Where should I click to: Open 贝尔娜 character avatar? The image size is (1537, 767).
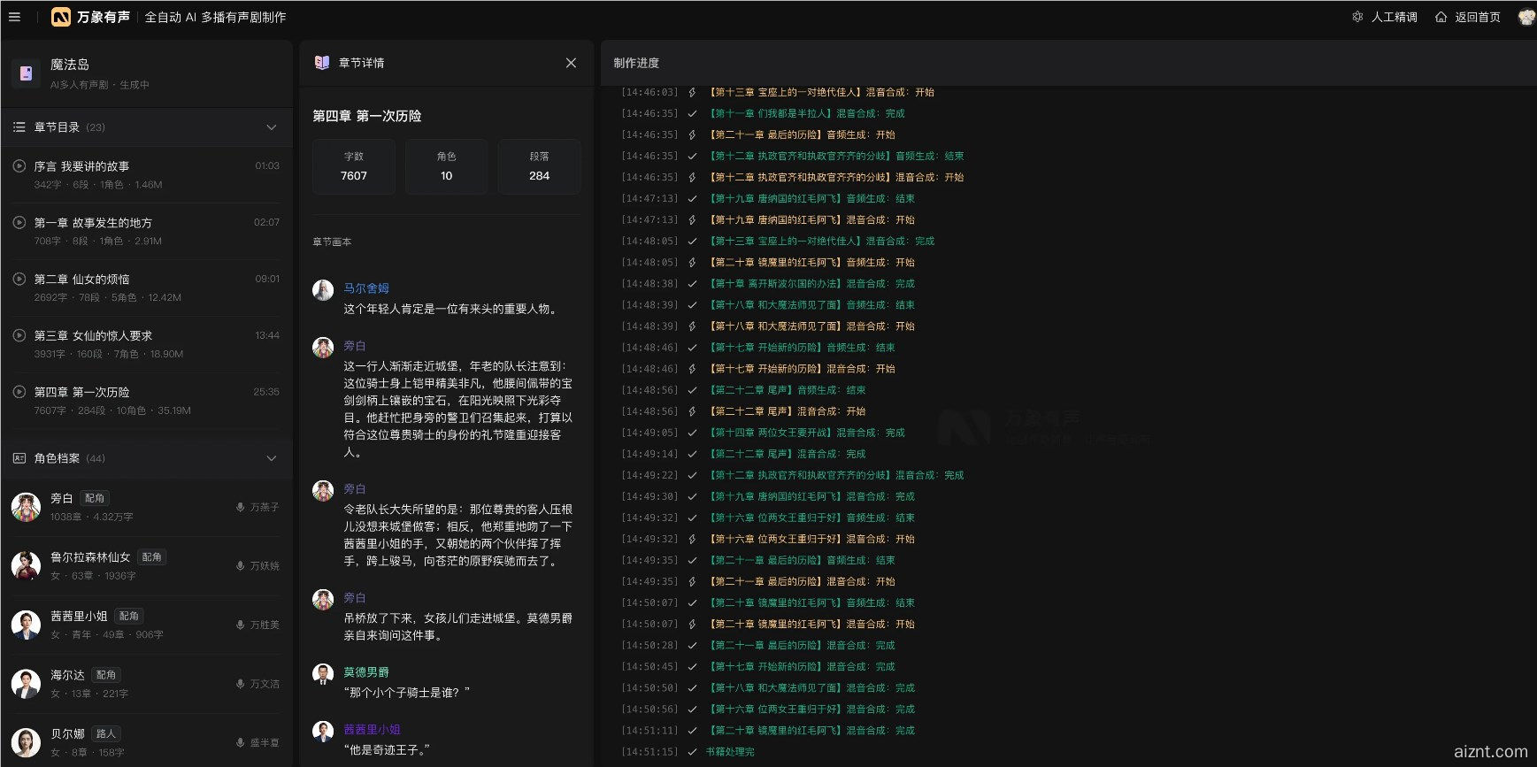click(26, 742)
